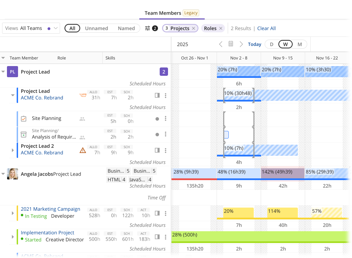Collapse the Angela Jacobs row

point(3,174)
